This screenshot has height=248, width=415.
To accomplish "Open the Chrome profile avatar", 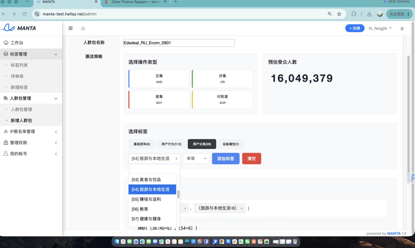I will click(x=380, y=14).
